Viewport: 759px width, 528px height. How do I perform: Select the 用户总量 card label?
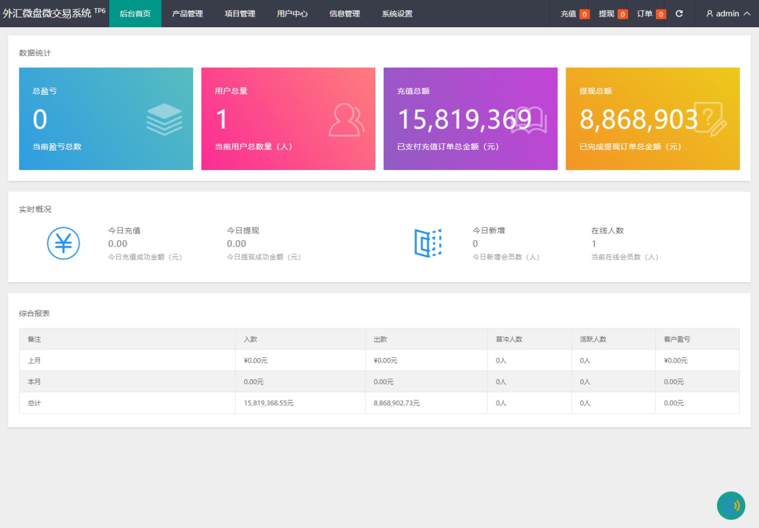pyautogui.click(x=231, y=91)
